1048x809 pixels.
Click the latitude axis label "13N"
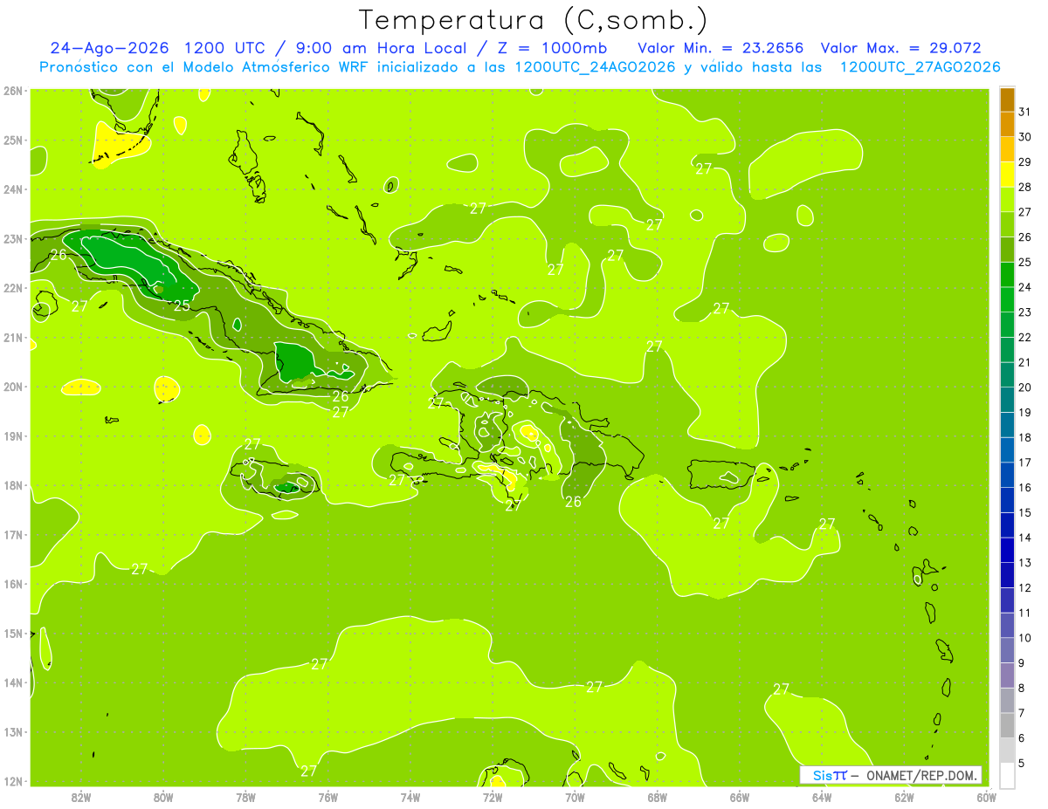click(12, 731)
